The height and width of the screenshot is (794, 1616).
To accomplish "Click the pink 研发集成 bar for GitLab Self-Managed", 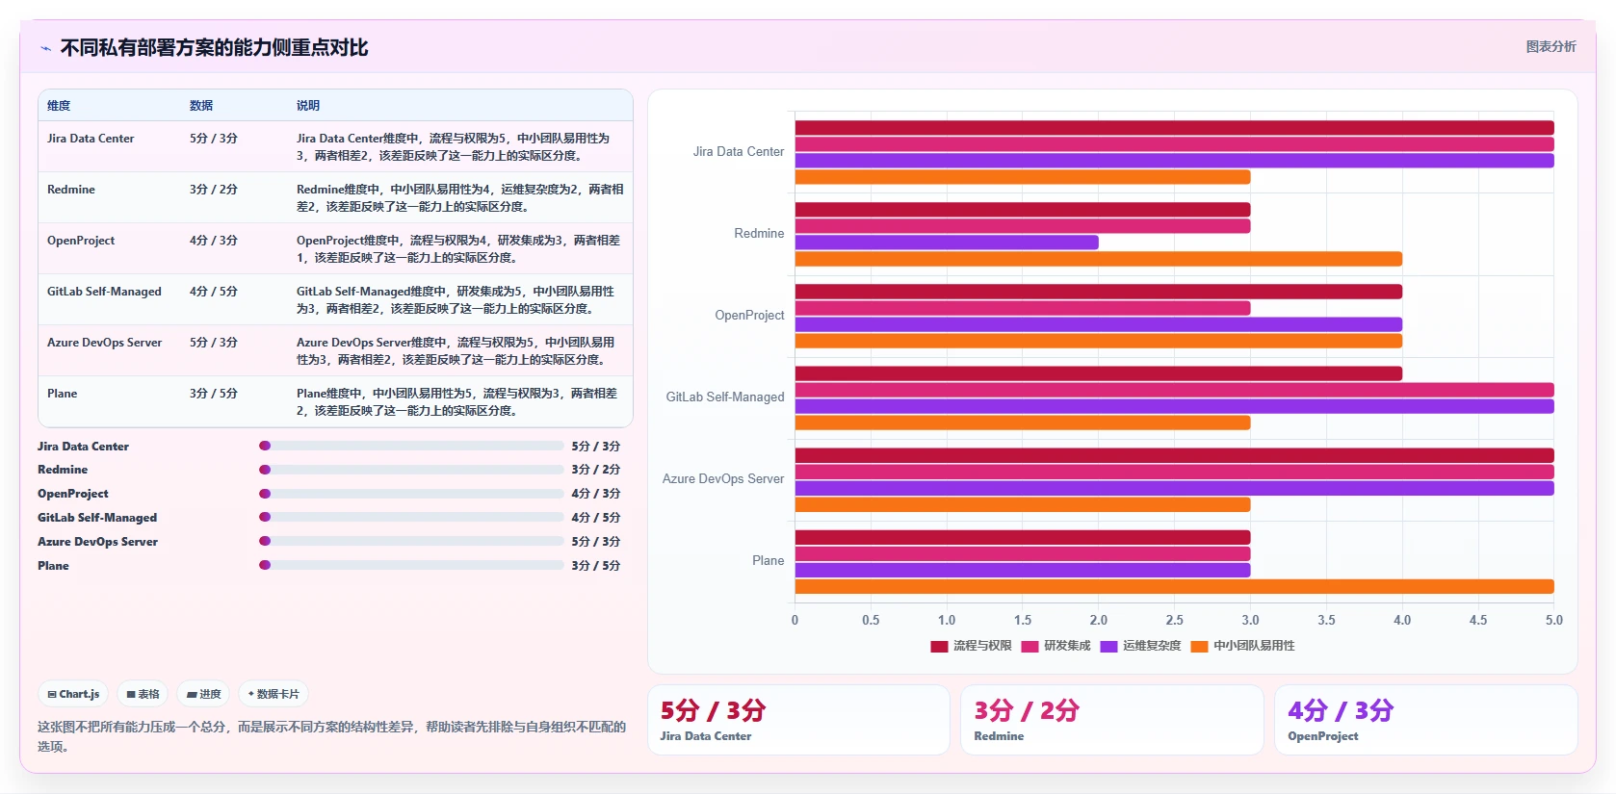I will tap(1174, 390).
